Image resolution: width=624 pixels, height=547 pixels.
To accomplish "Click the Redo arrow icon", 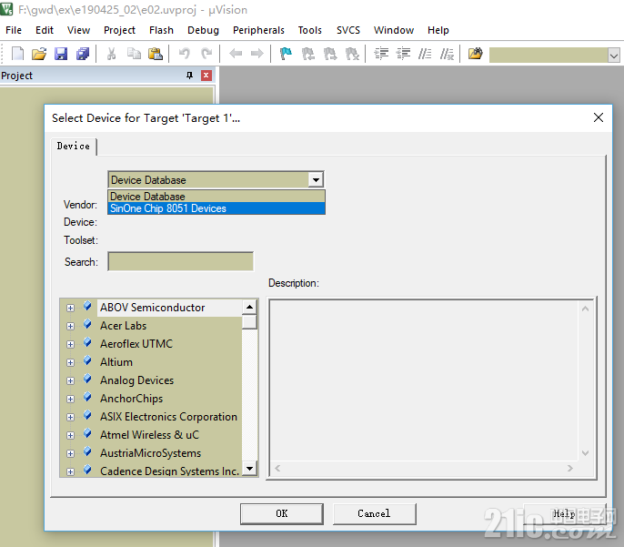I will tap(206, 54).
